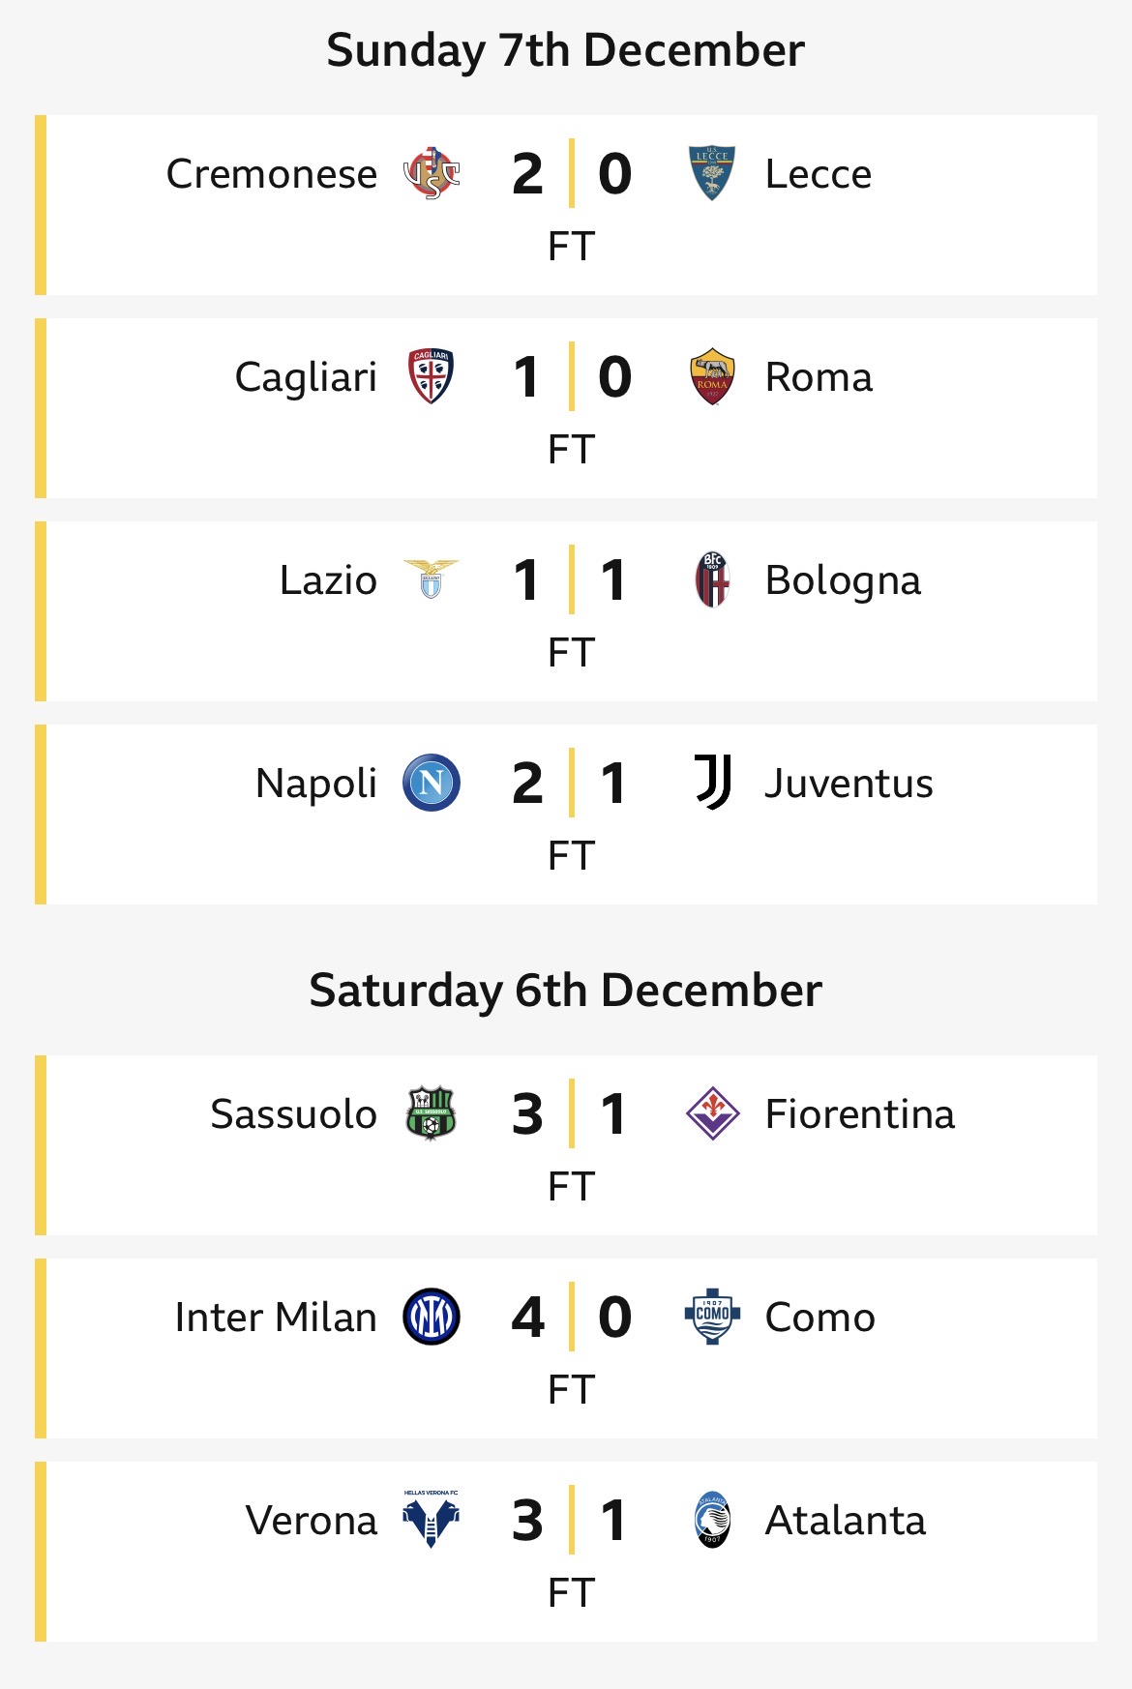This screenshot has height=1689, width=1132.
Task: Tap the Fiorentina purple diamond logo
Action: coord(712,1113)
